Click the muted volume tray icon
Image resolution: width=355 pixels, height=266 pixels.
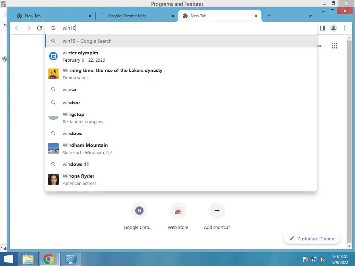(x=322, y=259)
